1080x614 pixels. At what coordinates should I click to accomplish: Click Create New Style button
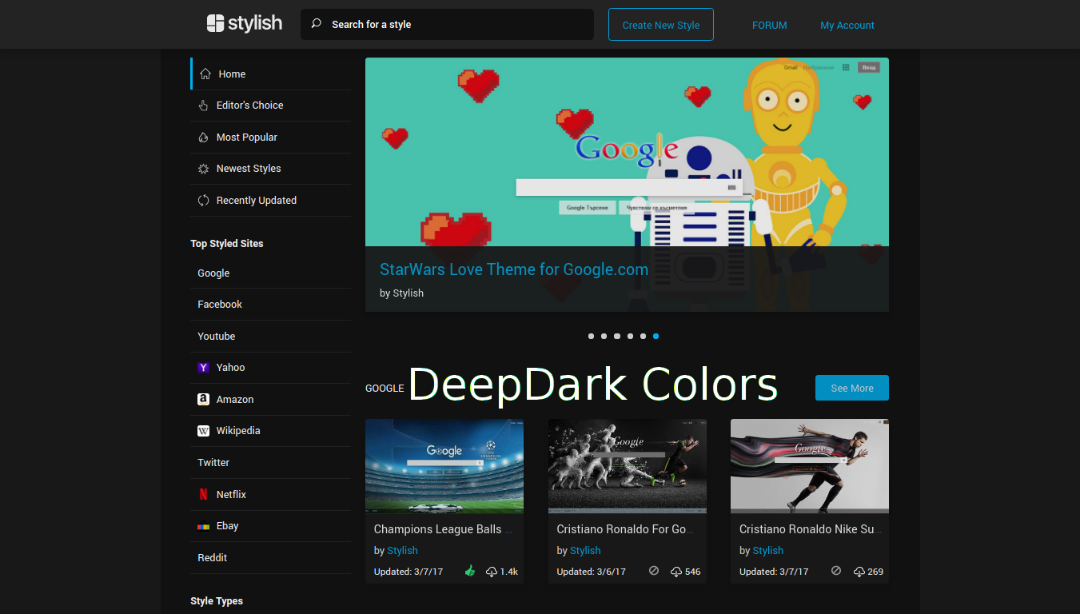661,25
